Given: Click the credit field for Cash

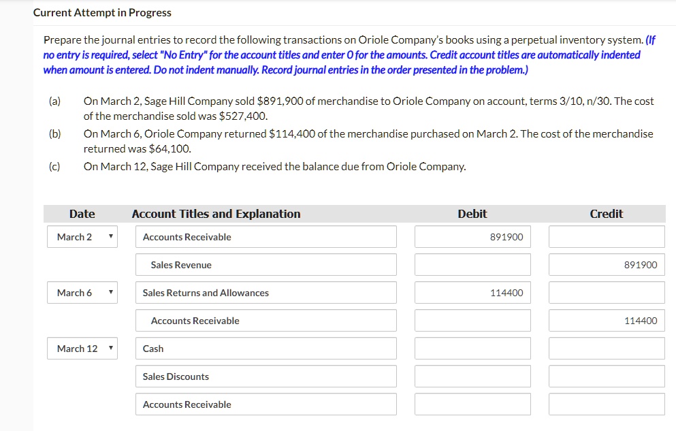Looking at the screenshot, I should (x=607, y=349).
